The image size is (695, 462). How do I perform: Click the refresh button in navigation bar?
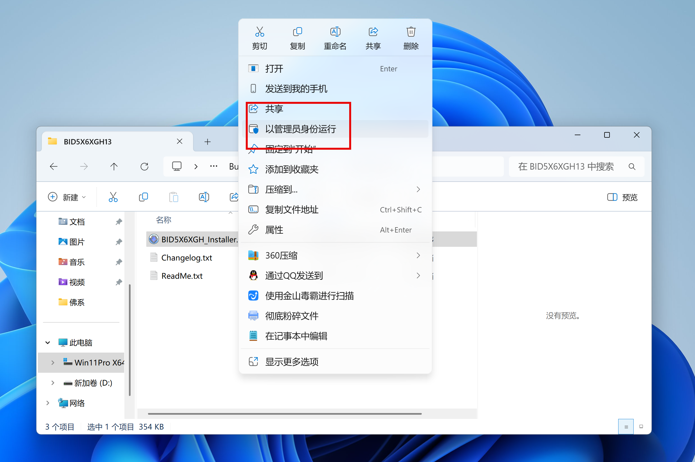pyautogui.click(x=144, y=167)
